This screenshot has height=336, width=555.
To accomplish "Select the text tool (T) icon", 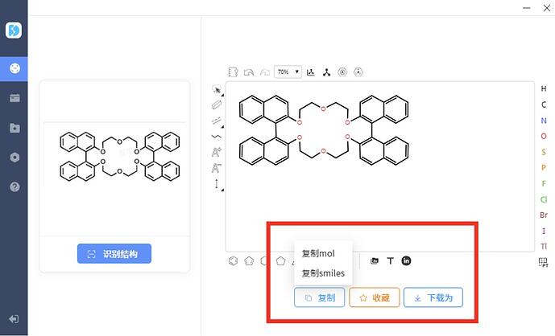I will click(391, 260).
